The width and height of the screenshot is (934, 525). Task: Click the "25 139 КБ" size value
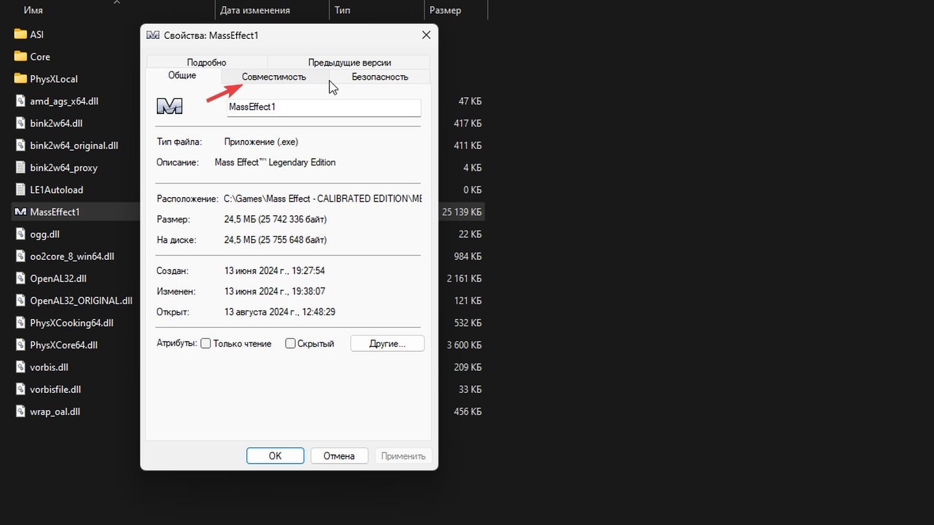(462, 212)
